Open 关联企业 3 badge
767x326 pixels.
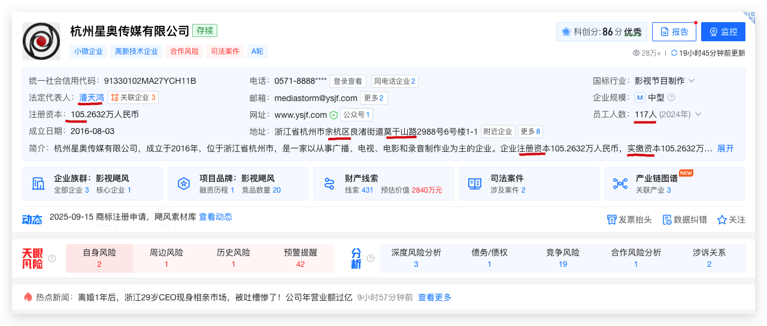pyautogui.click(x=133, y=98)
